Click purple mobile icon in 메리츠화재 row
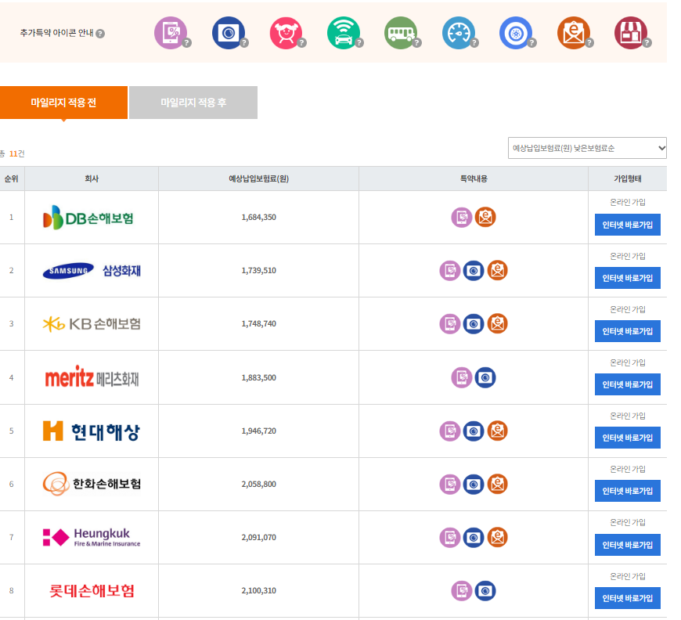Screen dimensions: 681x620 pos(462,377)
